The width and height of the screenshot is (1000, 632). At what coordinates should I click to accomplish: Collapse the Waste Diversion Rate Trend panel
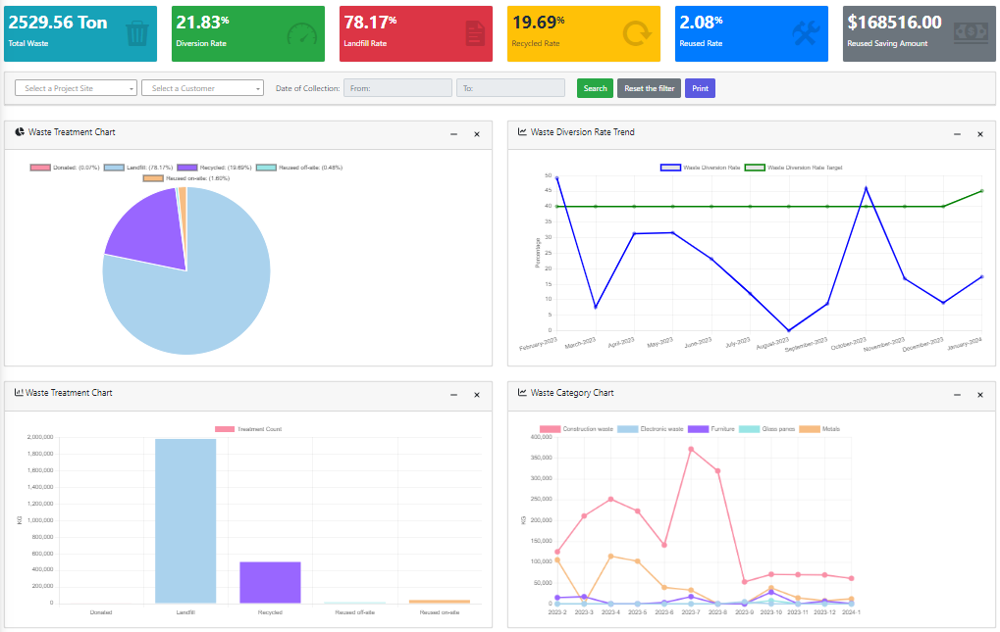pyautogui.click(x=955, y=134)
